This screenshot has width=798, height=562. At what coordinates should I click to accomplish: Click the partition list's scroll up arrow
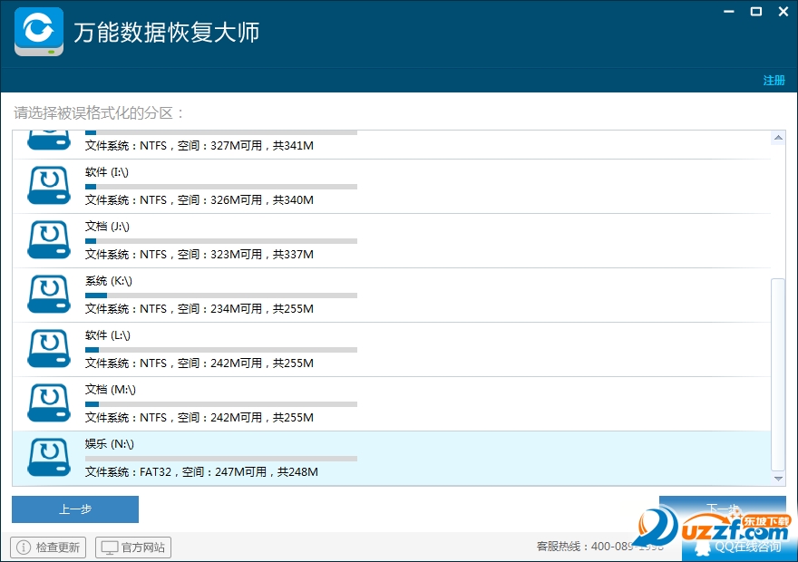[x=778, y=138]
